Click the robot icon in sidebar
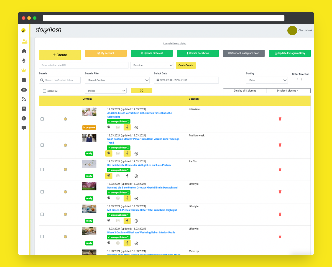Image resolution: width=332 pixels, height=267 pixels. click(24, 90)
